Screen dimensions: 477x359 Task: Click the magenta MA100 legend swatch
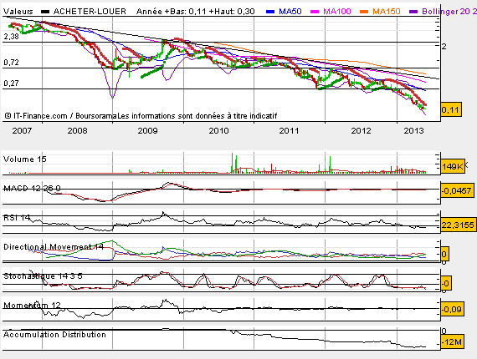coord(315,12)
